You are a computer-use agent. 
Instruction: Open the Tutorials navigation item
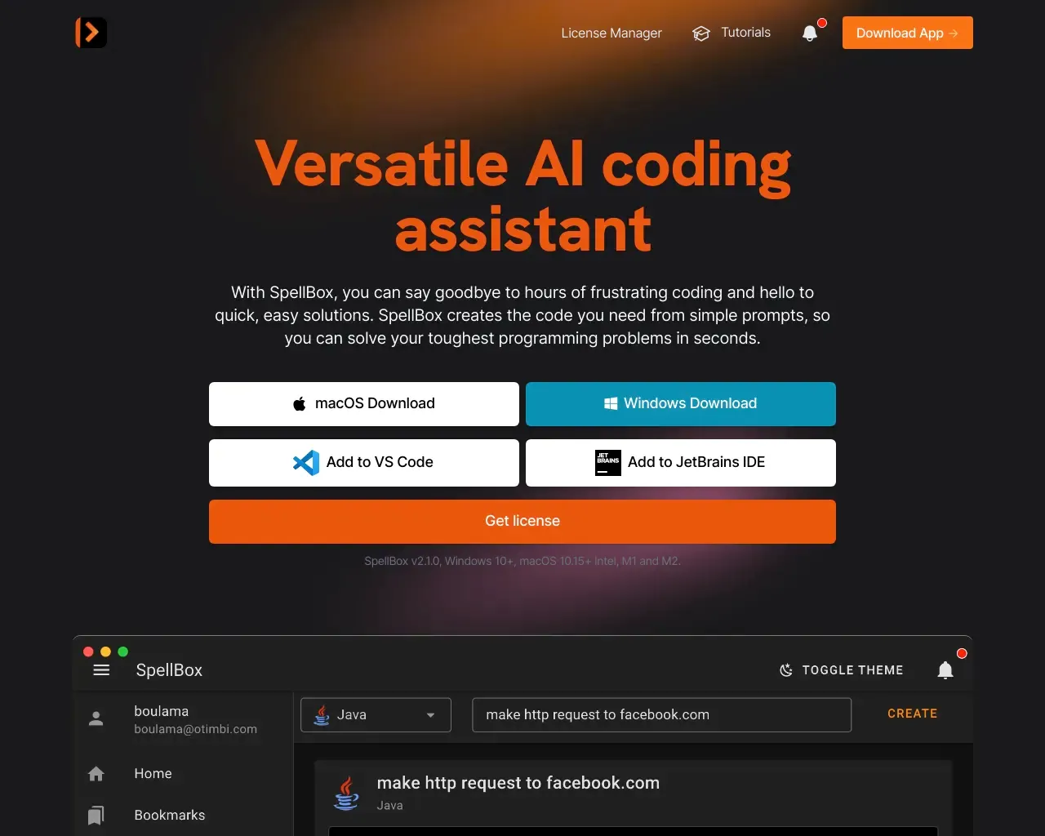[731, 33]
